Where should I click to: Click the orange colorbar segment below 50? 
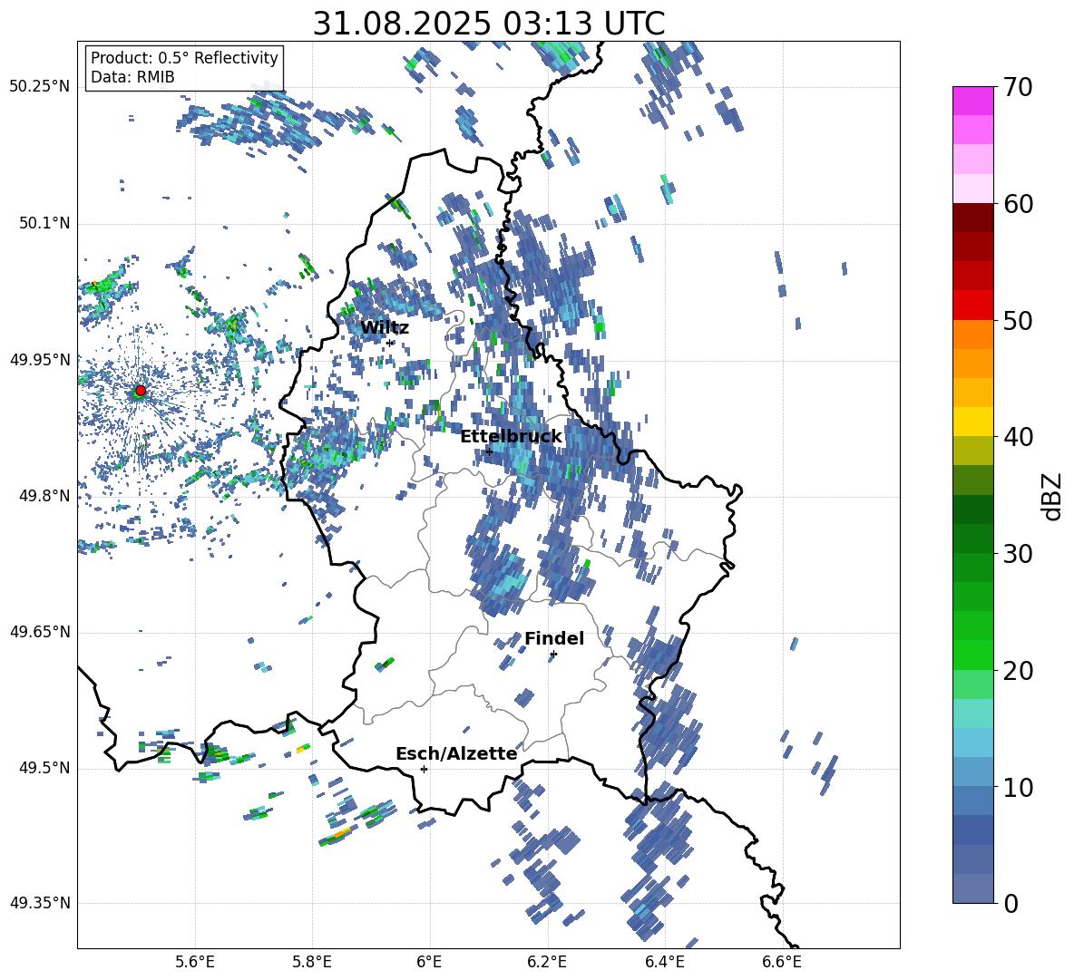tap(972, 334)
